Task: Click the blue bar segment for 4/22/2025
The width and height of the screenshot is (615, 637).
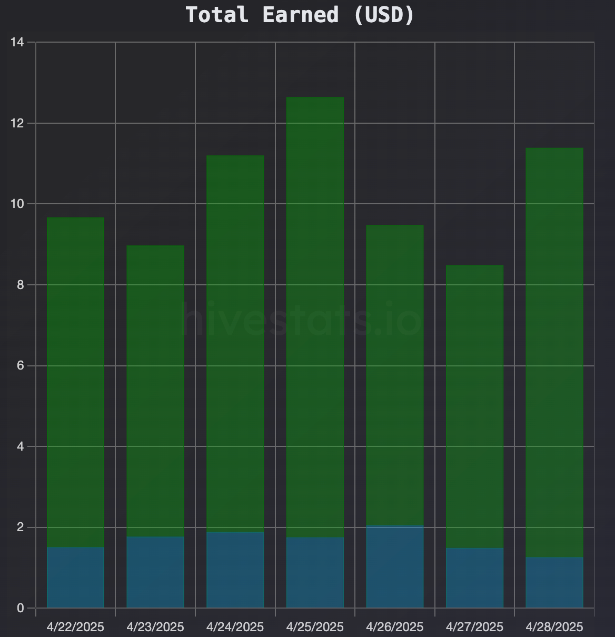Action: [x=75, y=578]
